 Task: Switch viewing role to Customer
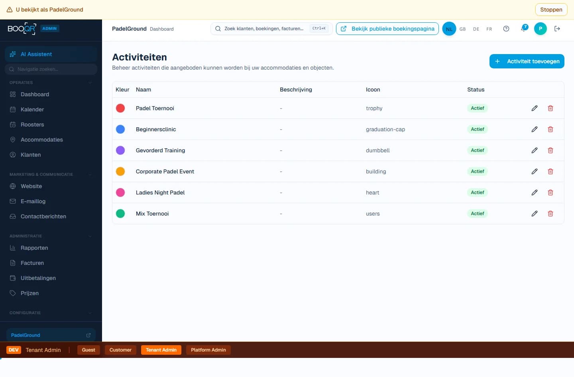[x=120, y=350]
